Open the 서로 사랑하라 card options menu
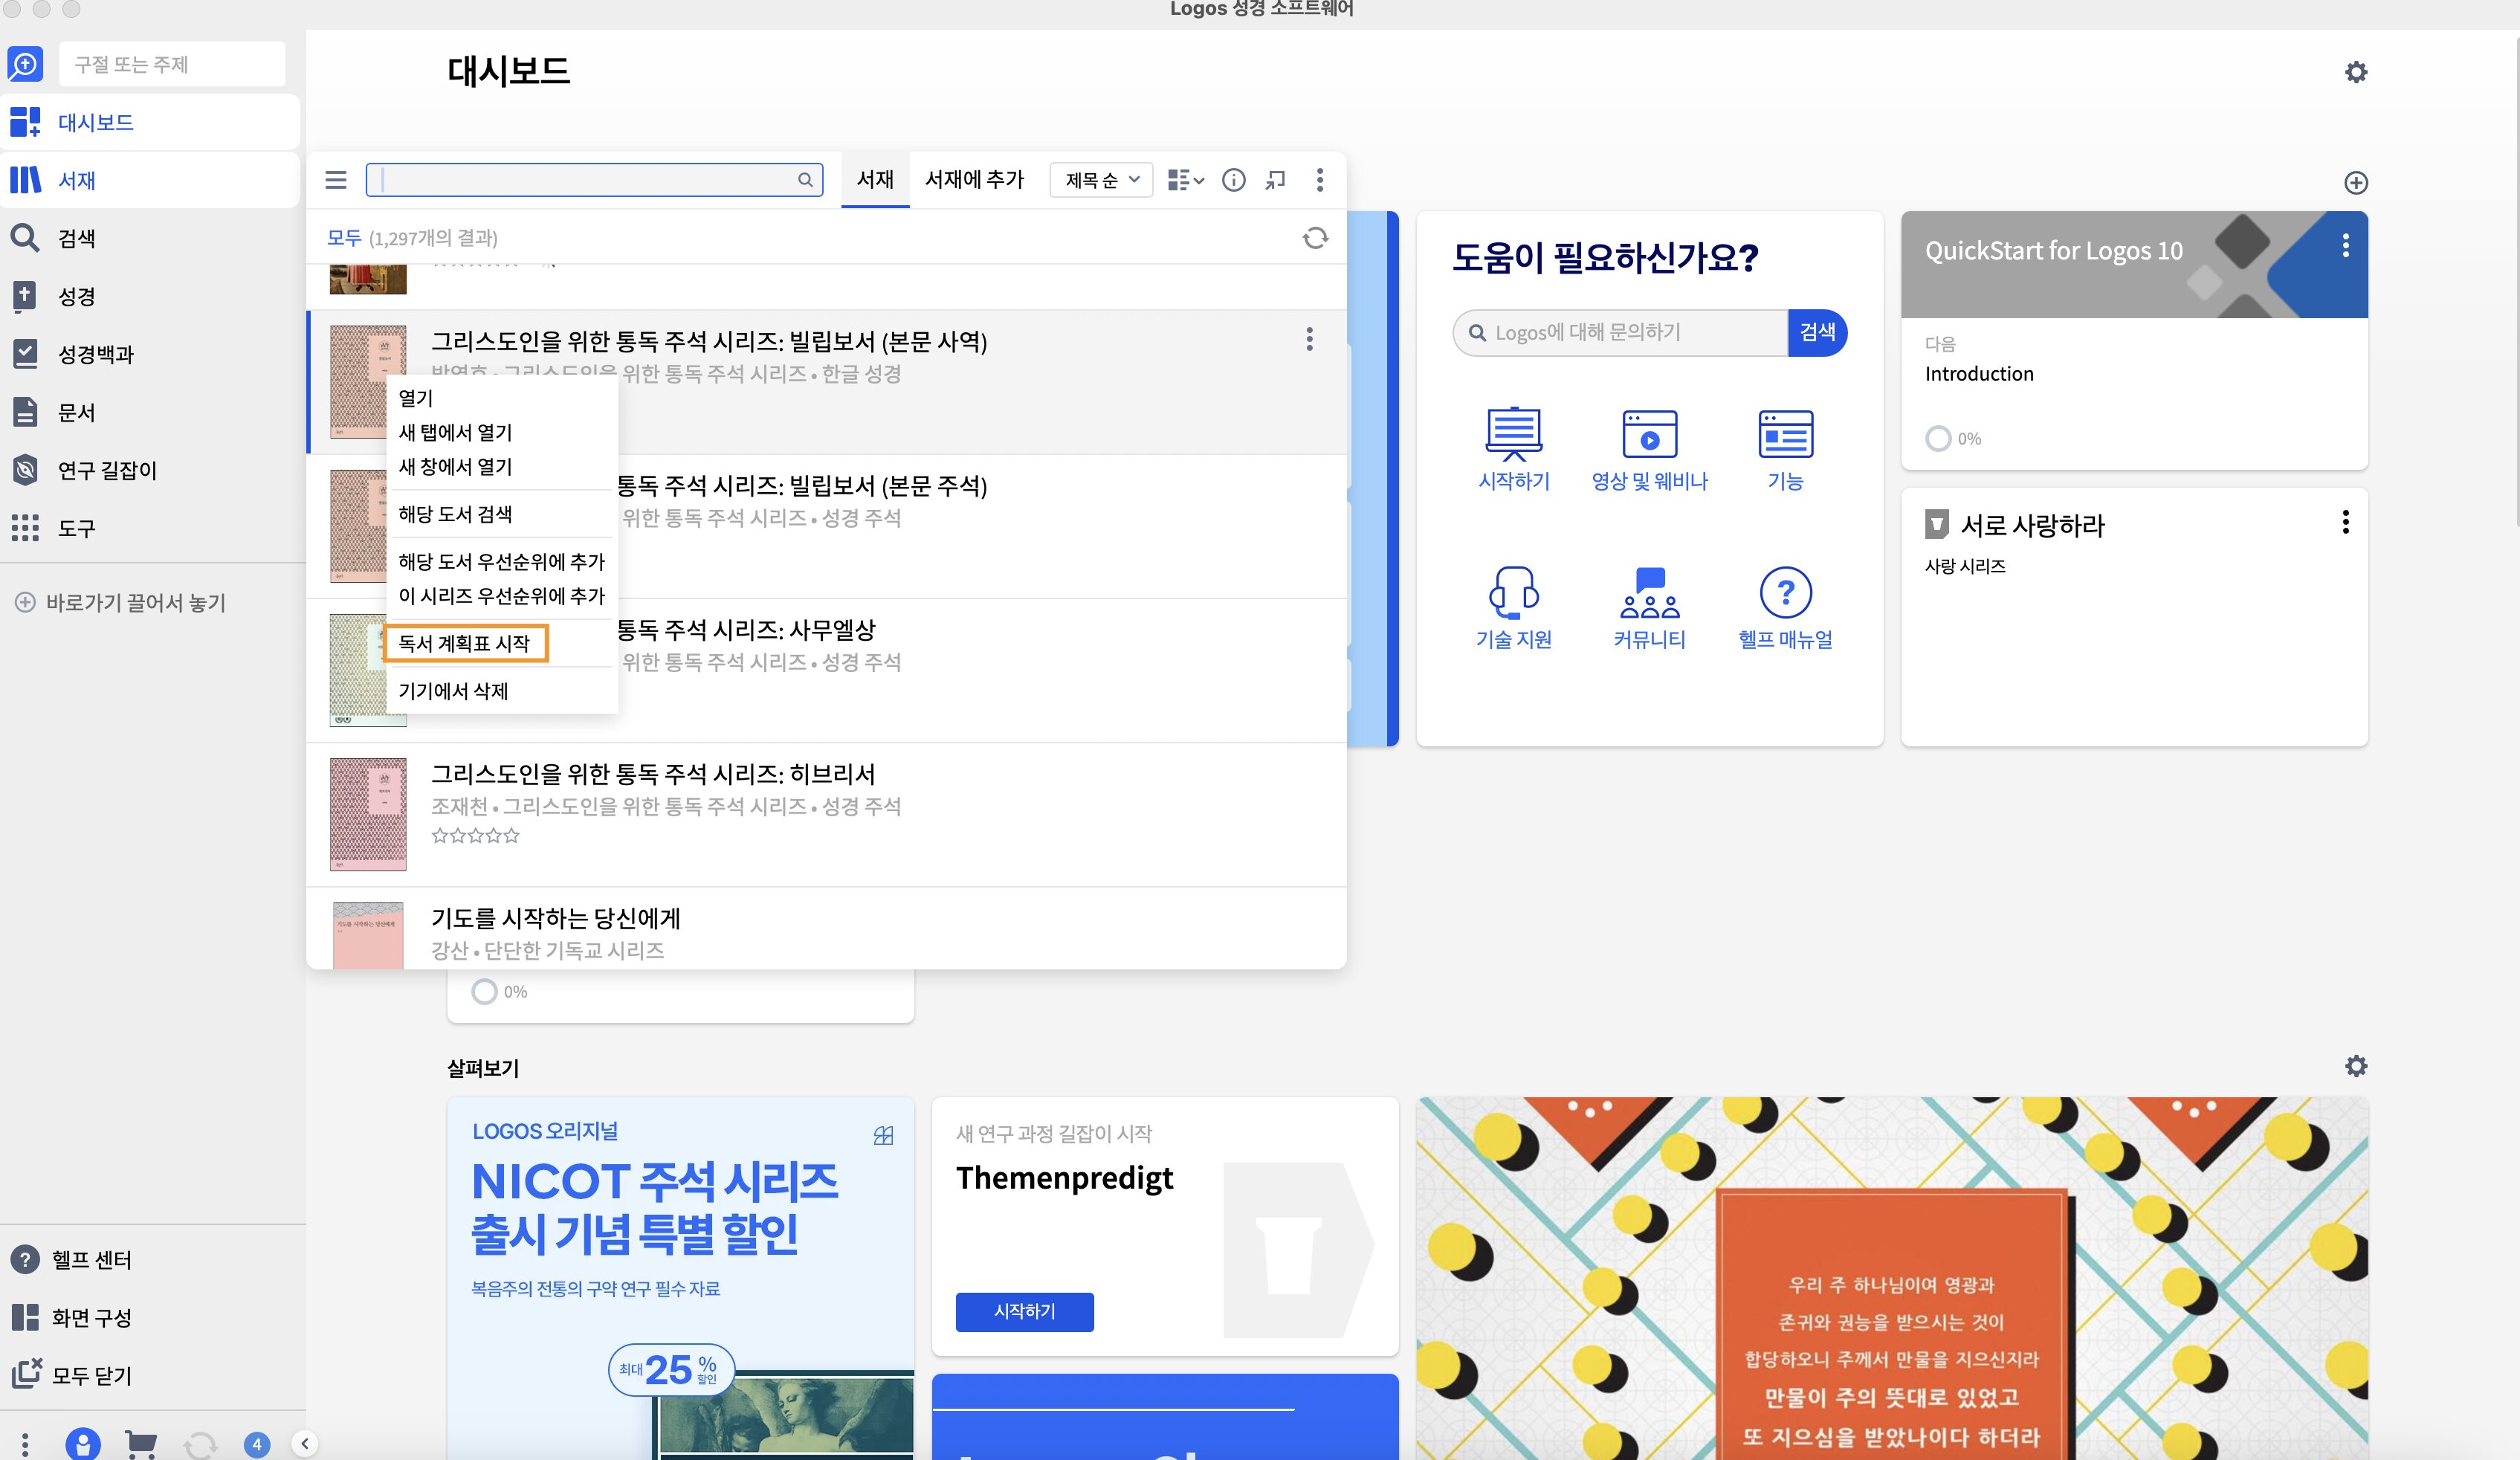The height and width of the screenshot is (1460, 2520). point(2345,522)
